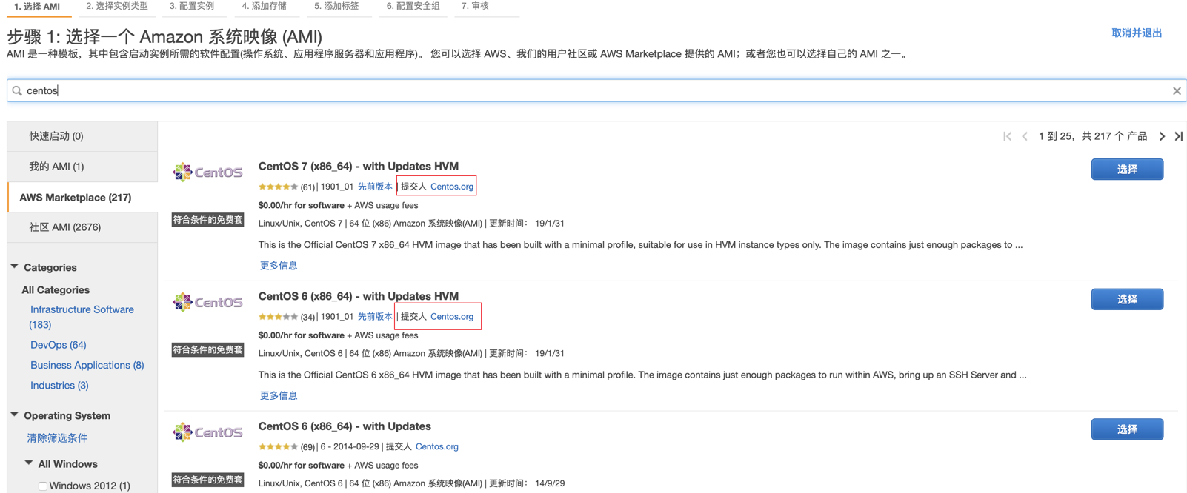Go to first page of results
This screenshot has width=1187, height=493.
tap(1007, 136)
